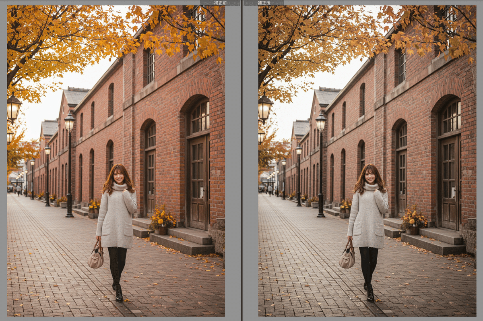This screenshot has width=483, height=321.
Task: Click the flower pot on steps, after image
Action: pyautogui.click(x=413, y=229)
